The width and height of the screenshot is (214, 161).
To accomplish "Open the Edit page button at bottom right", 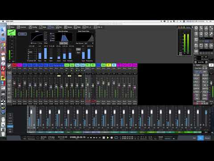I will [x=194, y=138].
